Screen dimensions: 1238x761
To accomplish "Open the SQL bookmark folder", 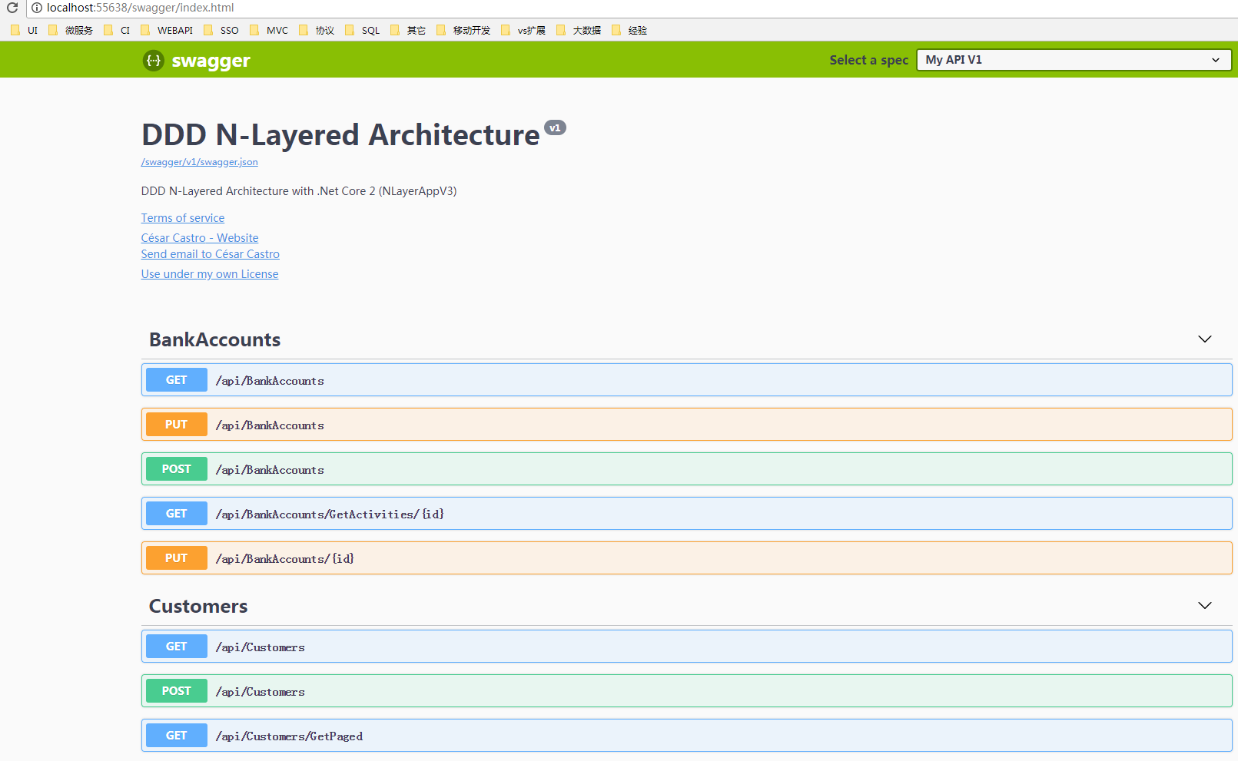I will pyautogui.click(x=363, y=31).
